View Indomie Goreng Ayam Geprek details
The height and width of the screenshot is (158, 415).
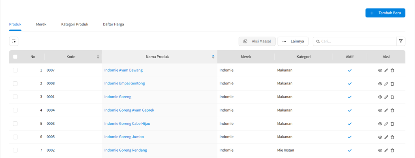tap(380, 110)
